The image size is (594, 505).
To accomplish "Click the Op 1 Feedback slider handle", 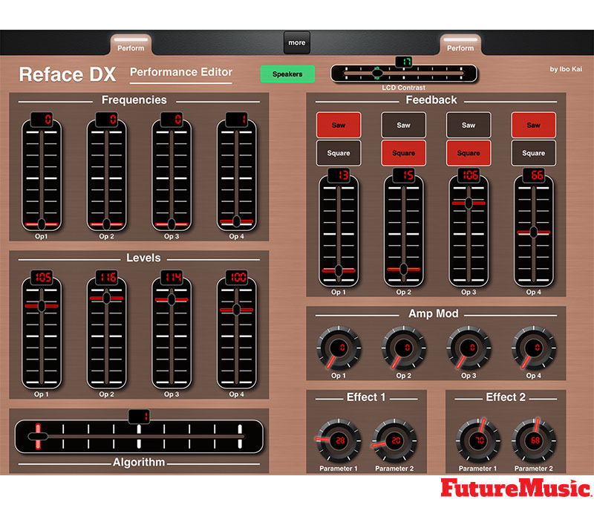I will tap(339, 270).
